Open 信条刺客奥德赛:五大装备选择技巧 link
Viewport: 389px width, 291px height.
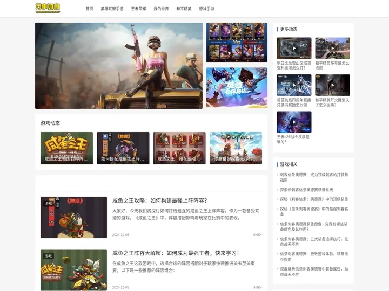[x=314, y=241]
